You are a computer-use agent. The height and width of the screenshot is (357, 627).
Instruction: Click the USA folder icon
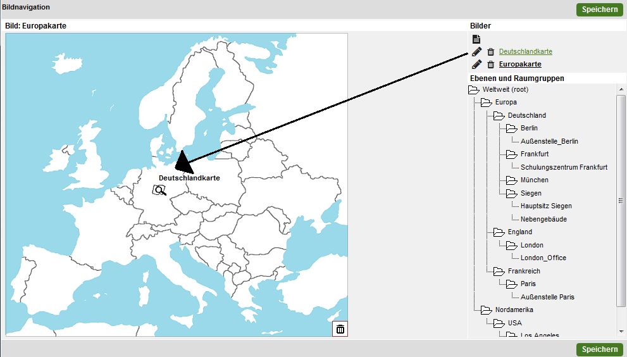(x=499, y=323)
